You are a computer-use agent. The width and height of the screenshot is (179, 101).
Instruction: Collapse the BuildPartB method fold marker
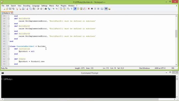[x=9, y=19]
